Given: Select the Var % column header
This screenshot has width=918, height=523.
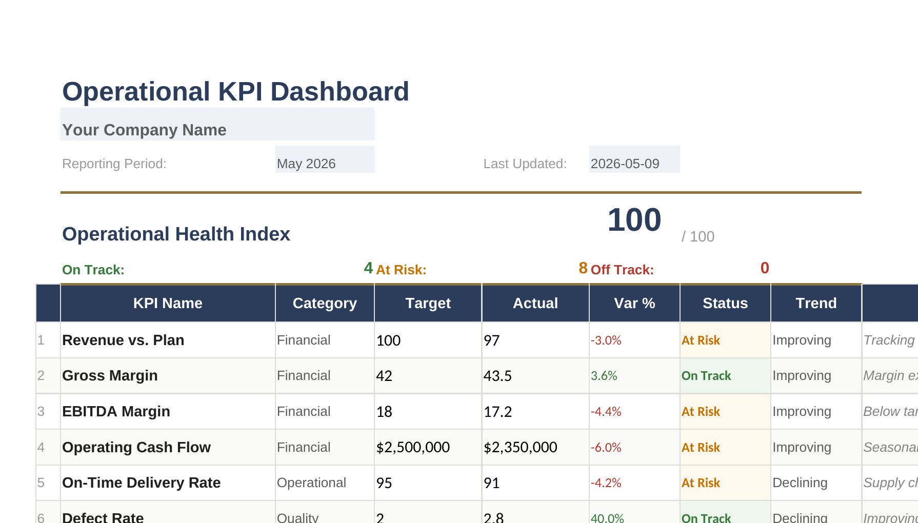Looking at the screenshot, I should 634,303.
